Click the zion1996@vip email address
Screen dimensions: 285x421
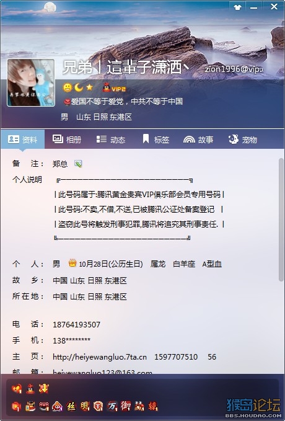pyautogui.click(x=234, y=69)
